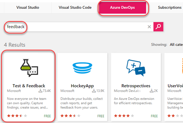Open the HockeyApp blue disc icon
Viewport: 183px width, 123px height.
pyautogui.click(x=82, y=68)
